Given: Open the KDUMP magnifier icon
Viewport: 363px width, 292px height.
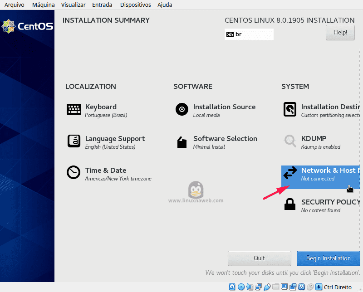Looking at the screenshot, I should pos(290,141).
